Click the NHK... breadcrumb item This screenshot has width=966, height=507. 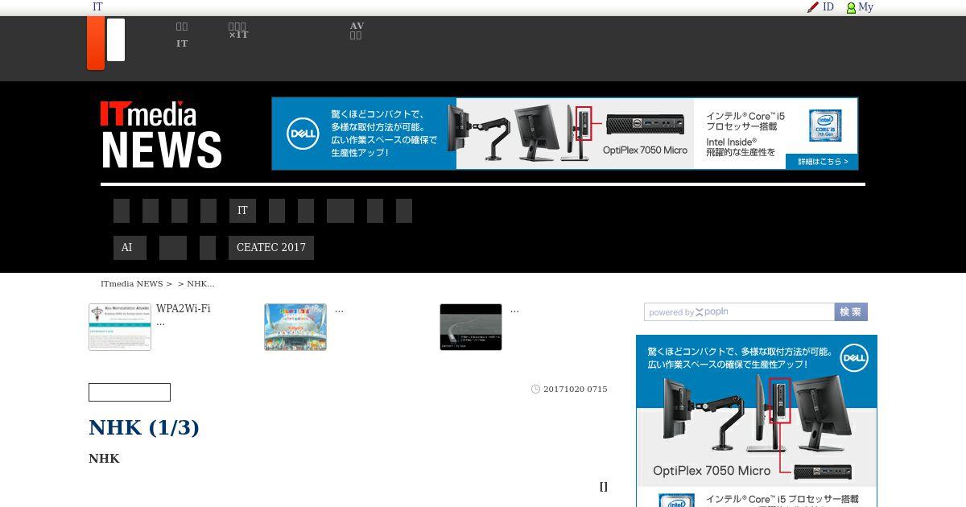pyautogui.click(x=200, y=283)
